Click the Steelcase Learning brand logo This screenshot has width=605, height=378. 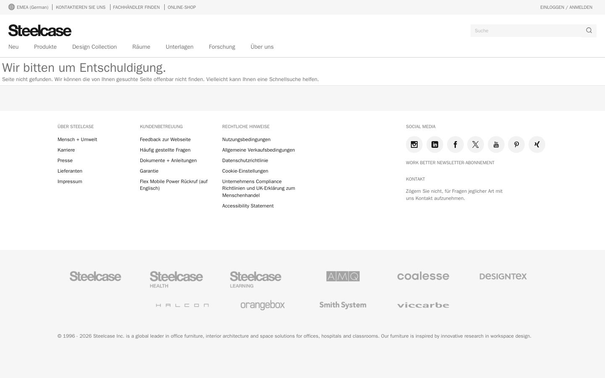pos(255,279)
